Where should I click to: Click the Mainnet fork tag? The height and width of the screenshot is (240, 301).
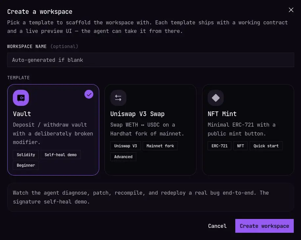[160, 146]
